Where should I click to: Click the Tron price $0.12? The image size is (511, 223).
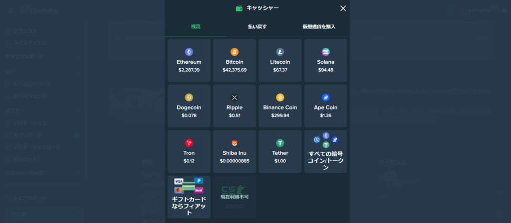[x=189, y=161]
